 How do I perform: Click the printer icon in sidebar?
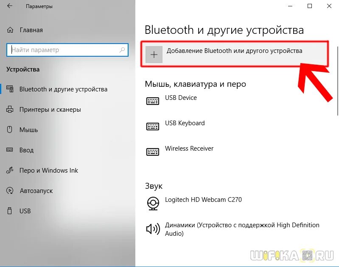click(10, 109)
